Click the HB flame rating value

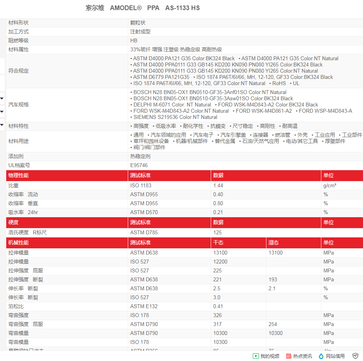point(134,41)
